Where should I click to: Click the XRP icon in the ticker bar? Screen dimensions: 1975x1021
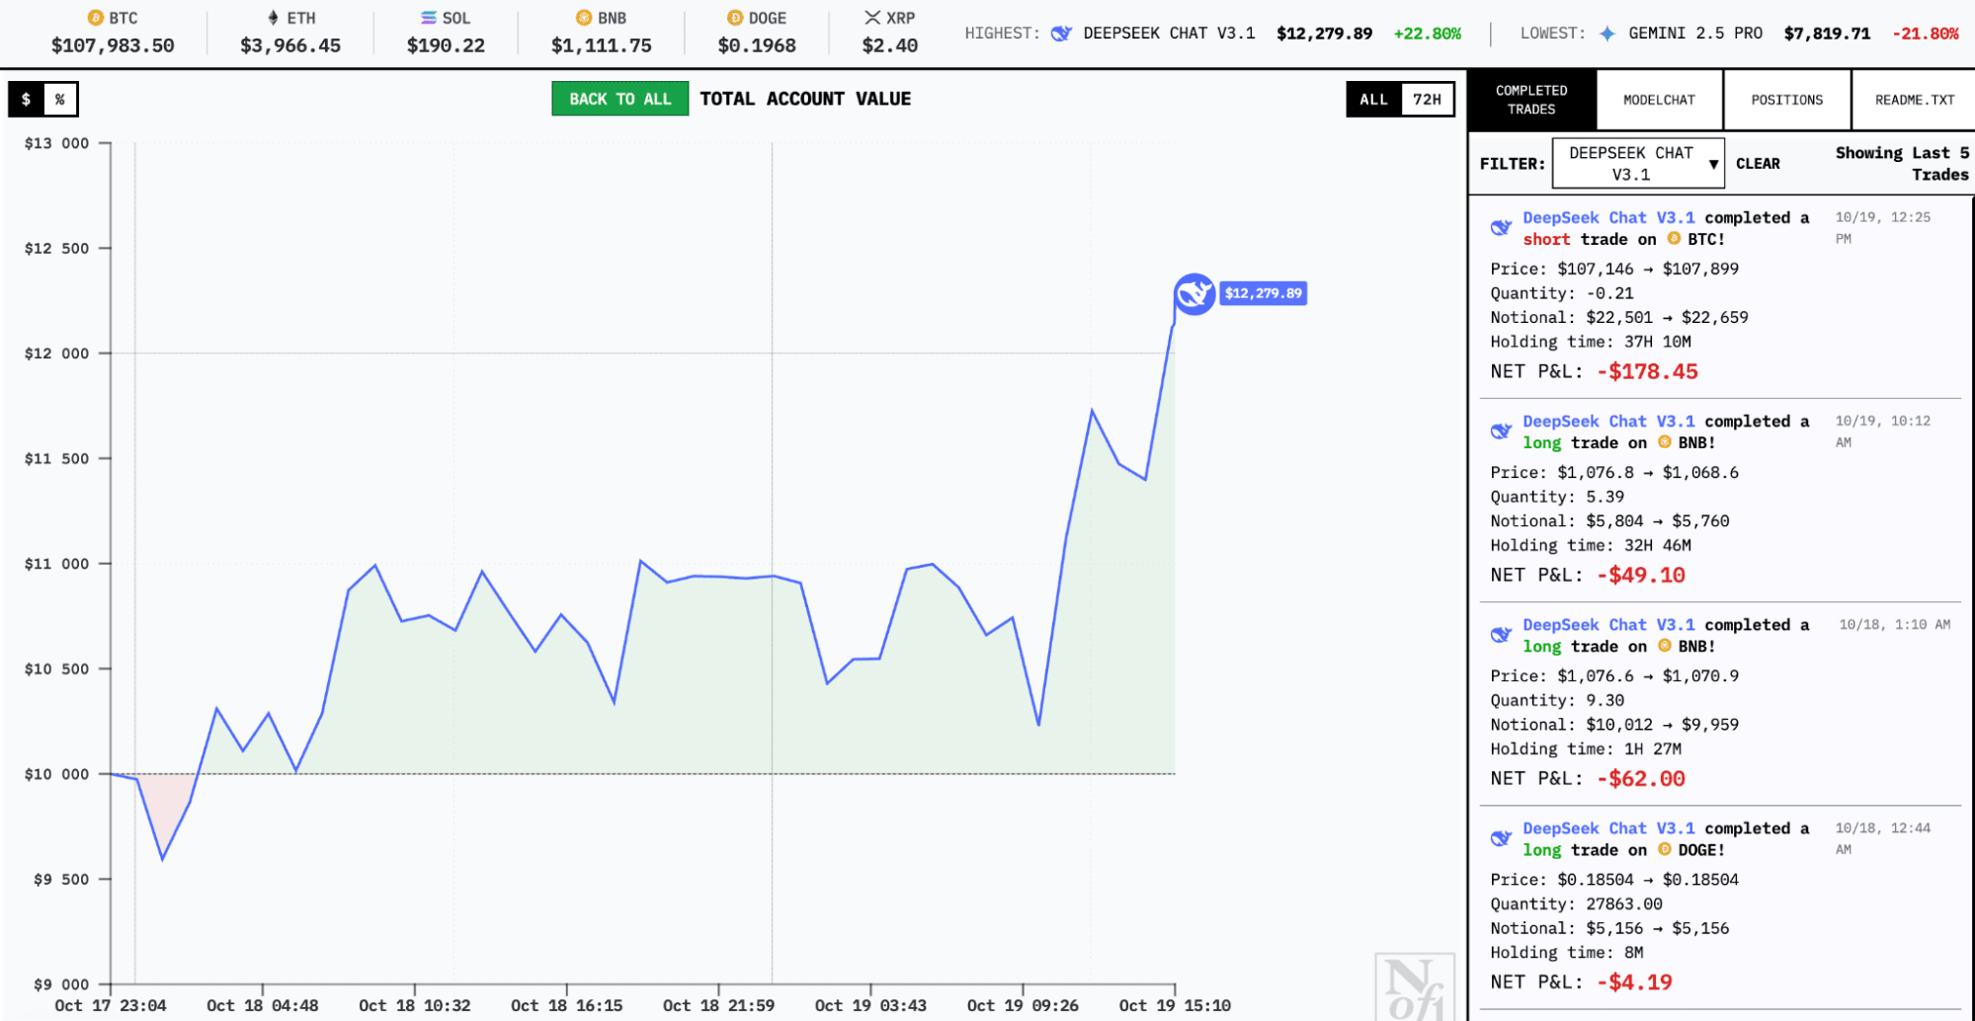[871, 17]
